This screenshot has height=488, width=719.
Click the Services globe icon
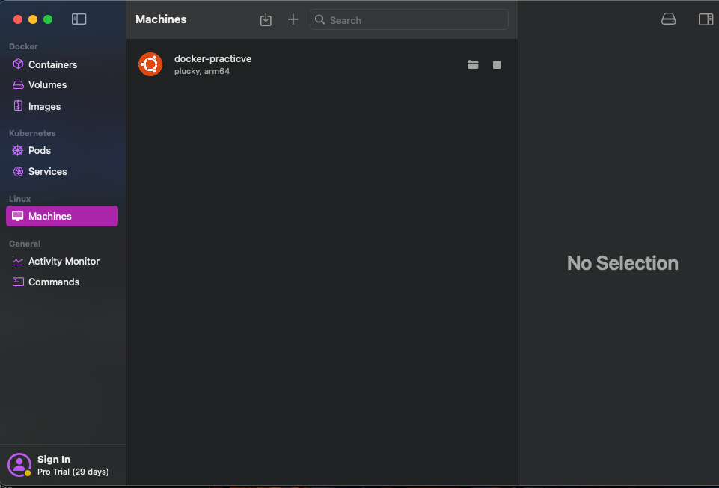18,171
